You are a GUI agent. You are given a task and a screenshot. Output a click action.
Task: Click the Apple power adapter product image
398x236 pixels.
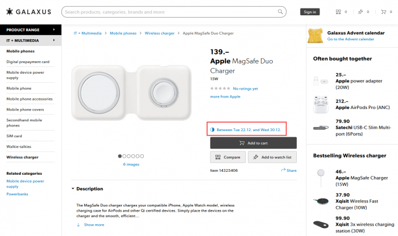coord(320,81)
